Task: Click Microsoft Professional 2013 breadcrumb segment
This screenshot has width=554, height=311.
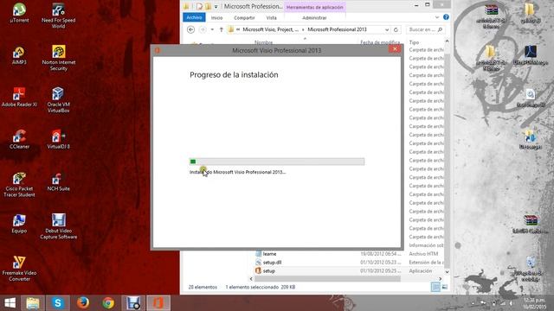Action: pyautogui.click(x=337, y=29)
